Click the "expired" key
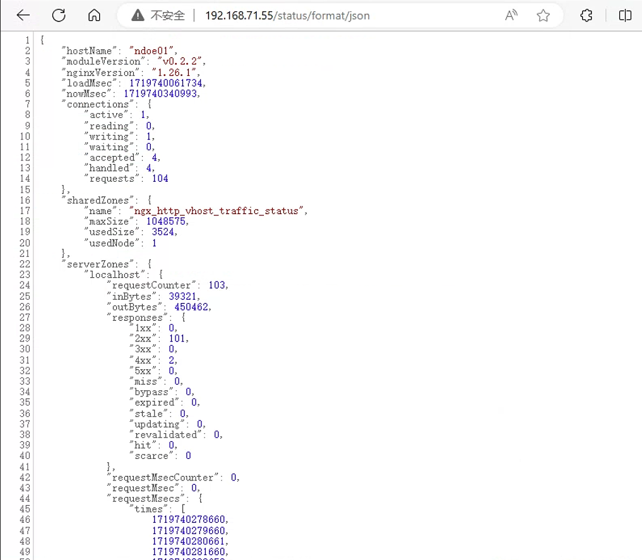This screenshot has width=642, height=560. (155, 403)
